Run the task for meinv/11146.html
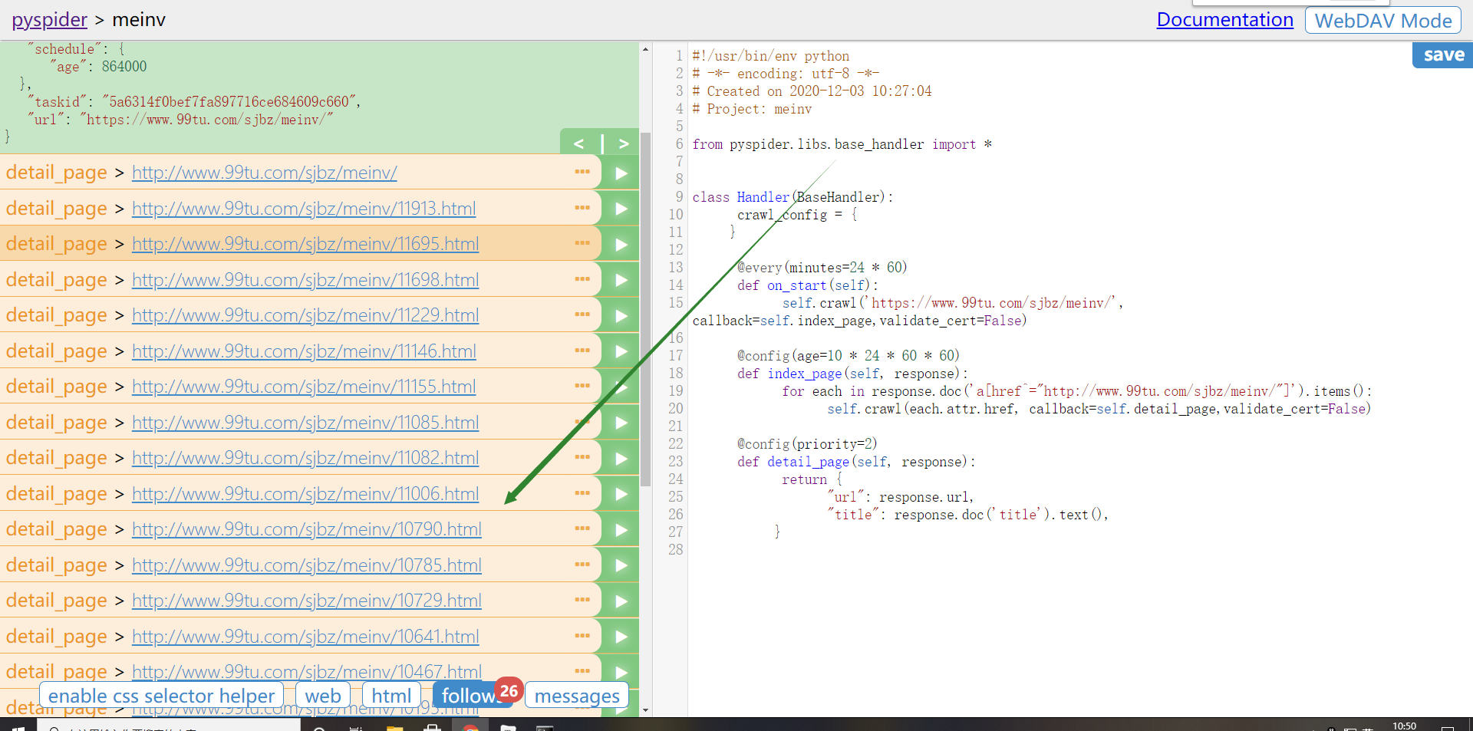This screenshot has width=1473, height=731. [x=621, y=351]
